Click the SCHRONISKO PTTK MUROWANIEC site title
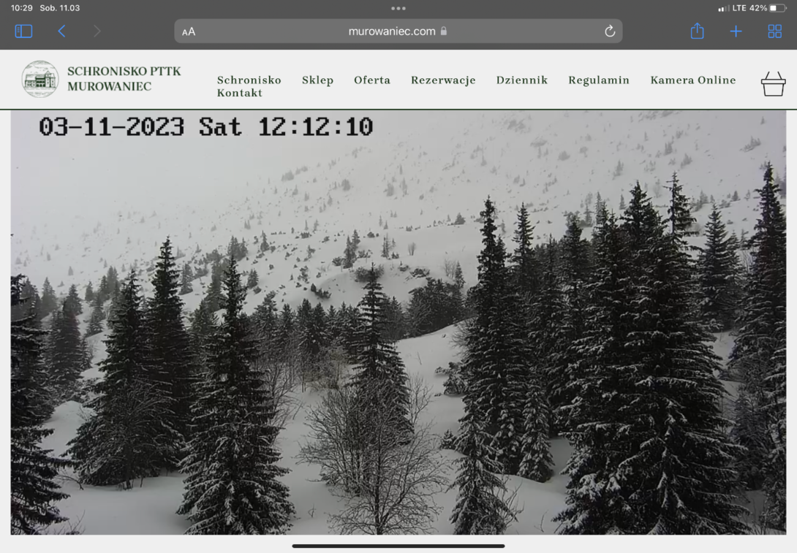797x553 pixels. point(124,79)
